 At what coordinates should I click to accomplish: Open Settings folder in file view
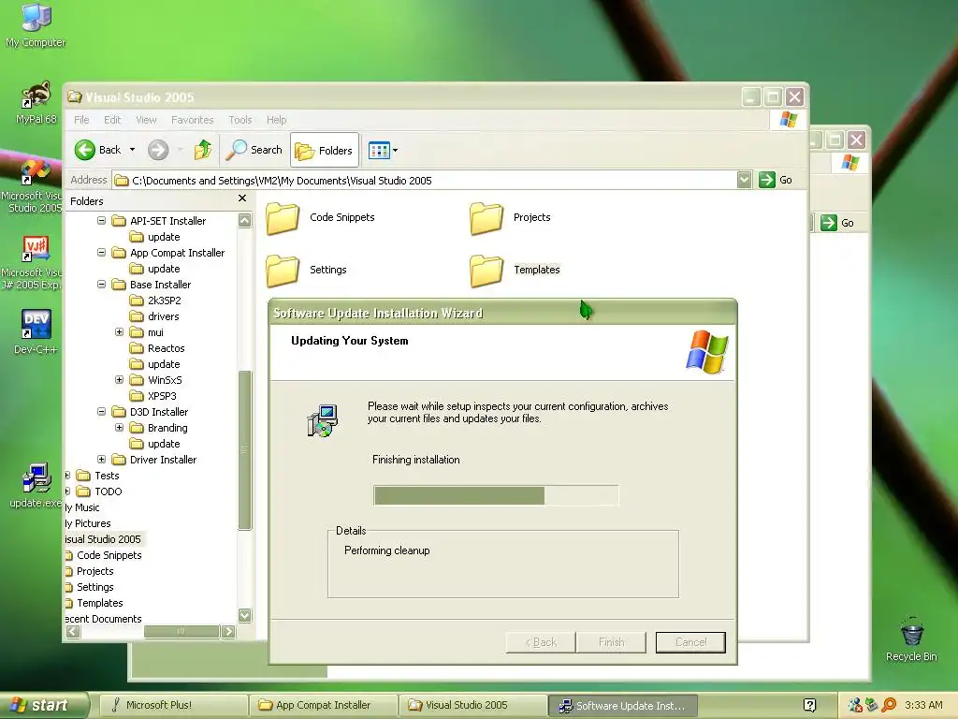tap(307, 270)
